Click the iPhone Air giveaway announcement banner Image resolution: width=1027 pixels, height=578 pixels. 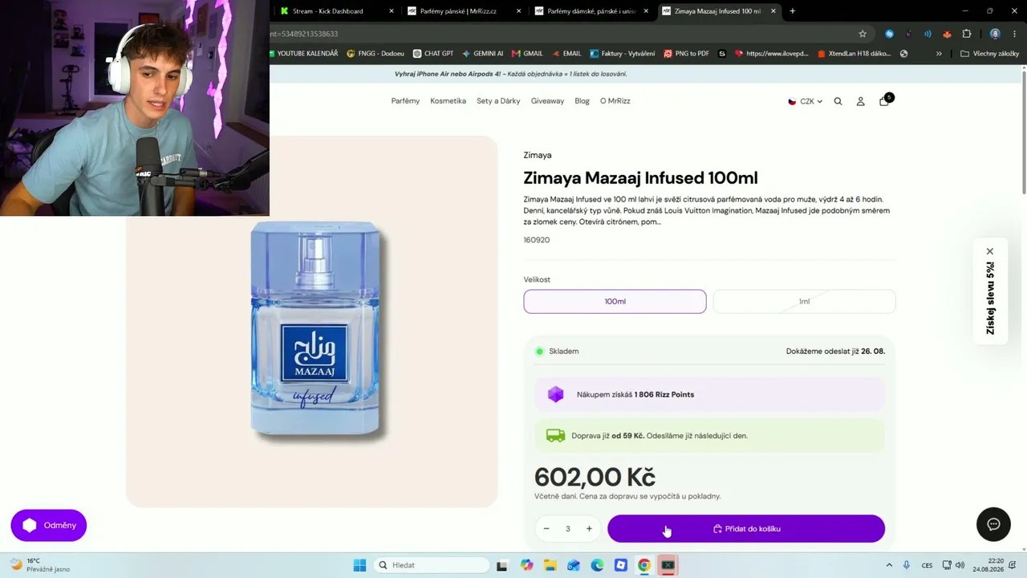click(511, 74)
